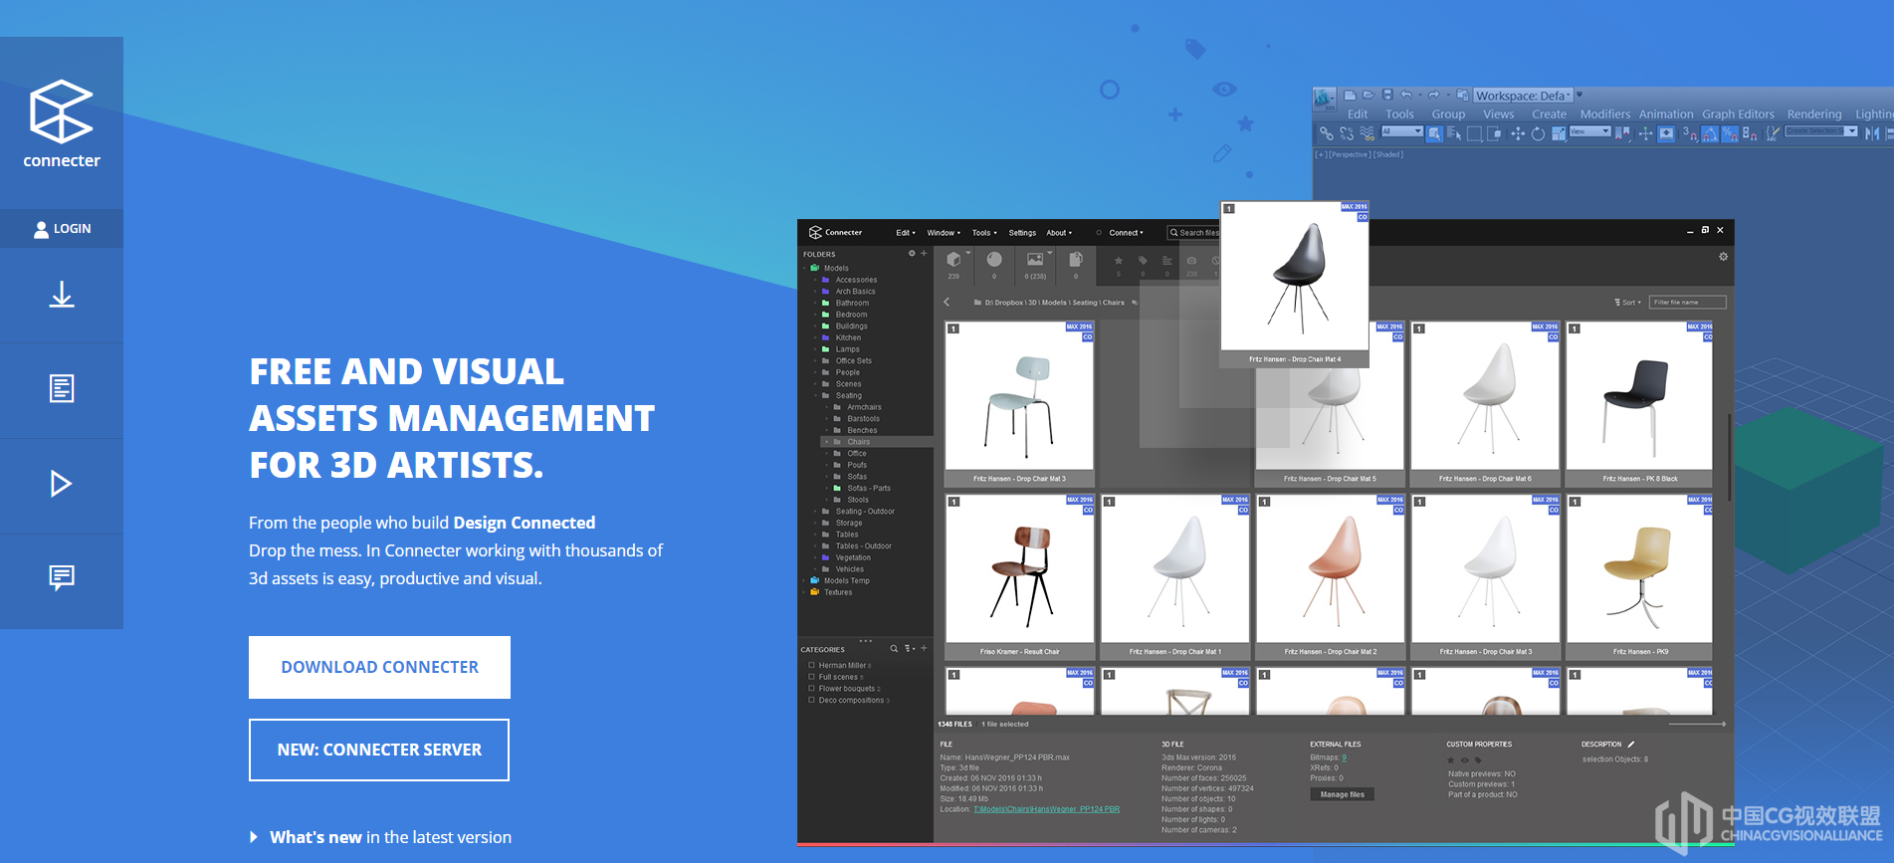Collapse the Models root folder
Image resolution: width=1894 pixels, height=863 pixels.
click(804, 268)
